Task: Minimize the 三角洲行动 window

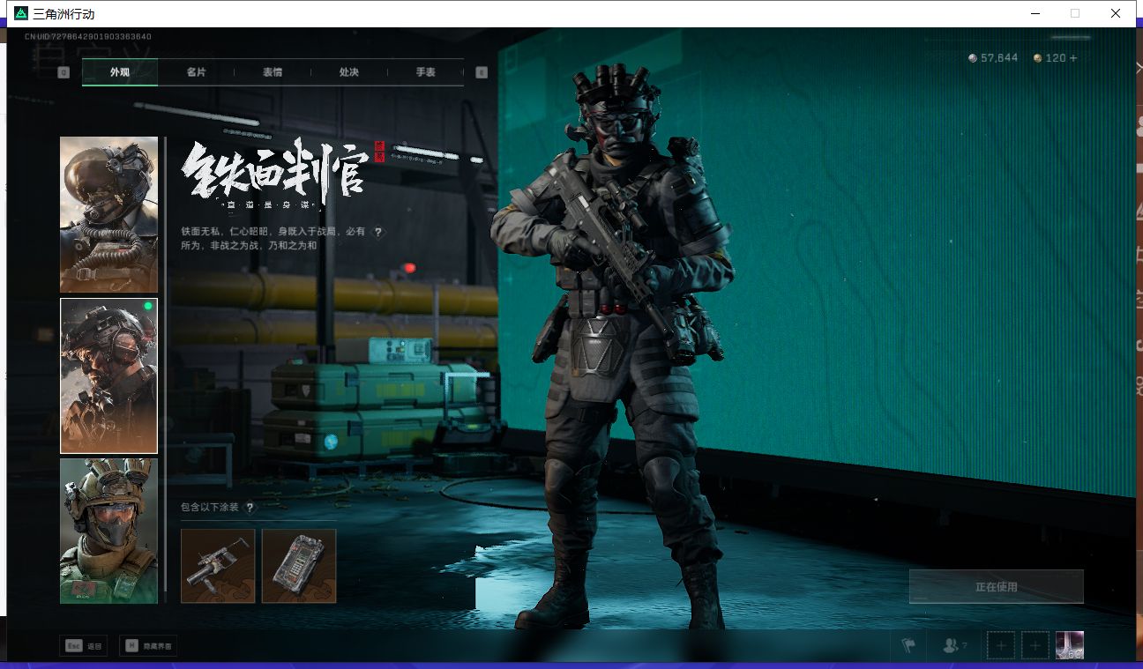Action: [1035, 13]
